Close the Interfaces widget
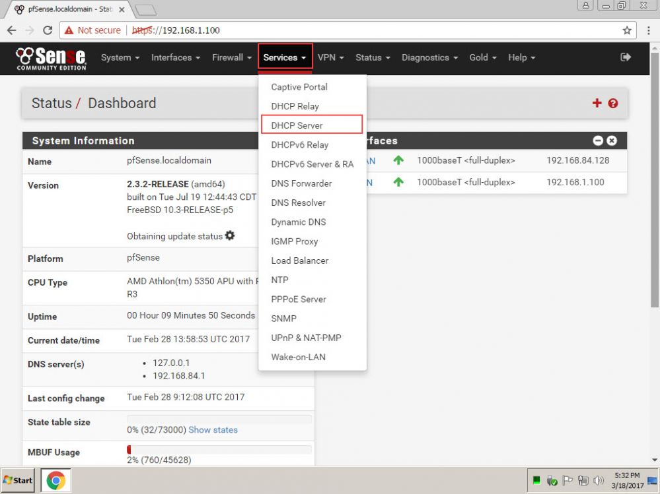 click(x=612, y=140)
